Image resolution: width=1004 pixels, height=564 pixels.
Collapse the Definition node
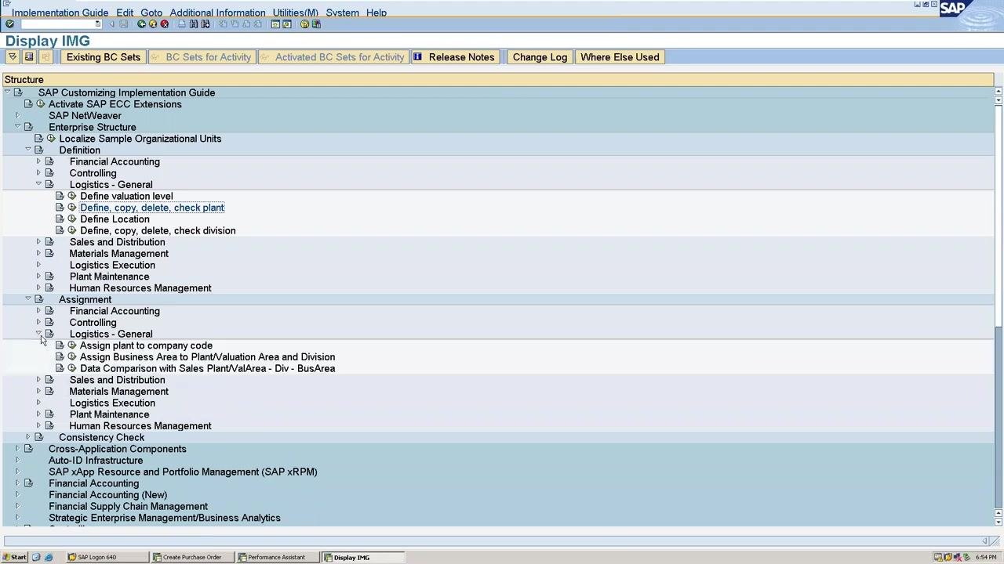(x=28, y=150)
